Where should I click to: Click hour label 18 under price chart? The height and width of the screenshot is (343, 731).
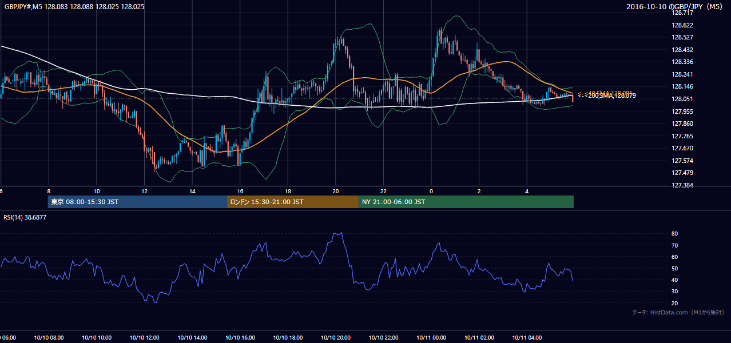tap(288, 192)
